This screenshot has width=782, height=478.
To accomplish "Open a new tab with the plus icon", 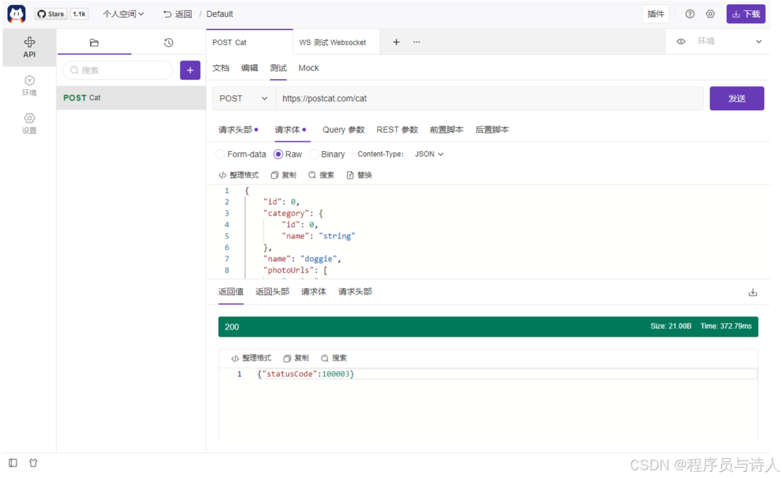I will click(396, 42).
